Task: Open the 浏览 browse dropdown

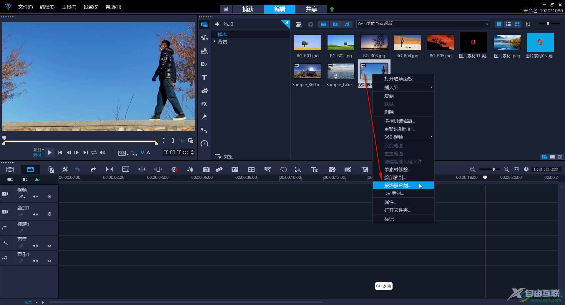Action: [x=224, y=156]
